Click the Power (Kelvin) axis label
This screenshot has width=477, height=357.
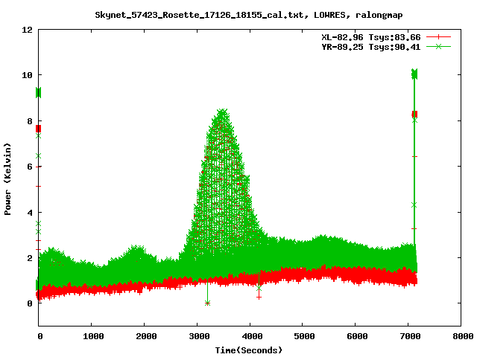pos(7,179)
